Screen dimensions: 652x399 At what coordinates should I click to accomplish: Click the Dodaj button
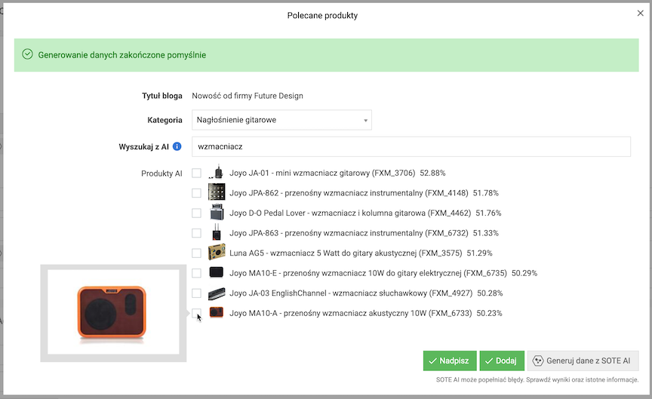tap(502, 361)
